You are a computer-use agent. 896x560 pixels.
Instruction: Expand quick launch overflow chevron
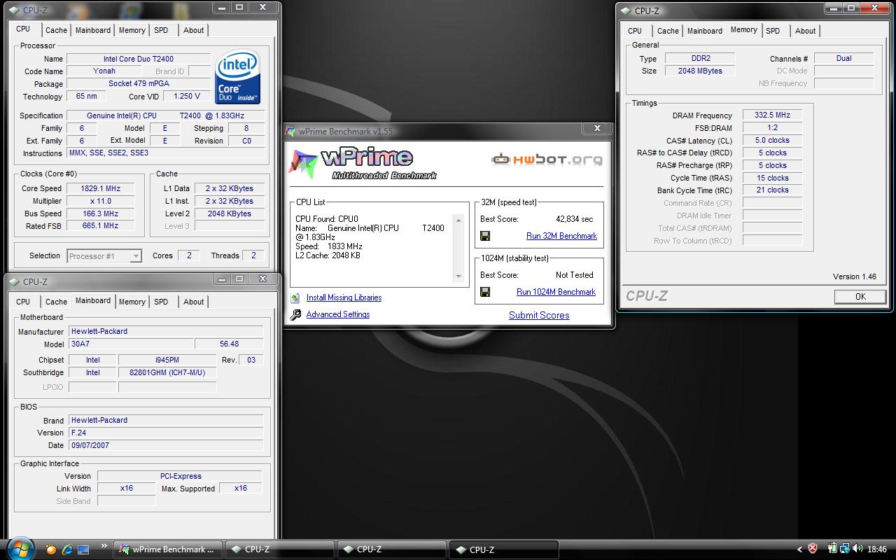click(x=104, y=546)
